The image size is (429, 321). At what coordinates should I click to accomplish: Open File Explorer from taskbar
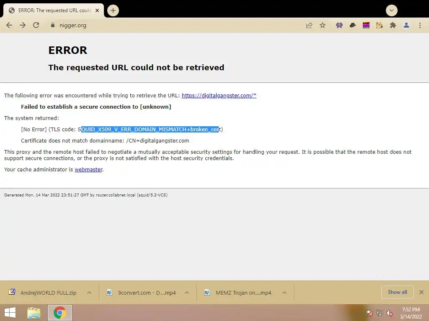[34, 313]
